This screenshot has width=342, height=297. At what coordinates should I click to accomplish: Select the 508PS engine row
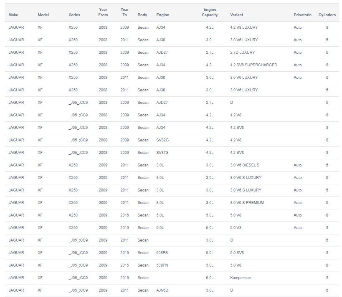click(x=172, y=253)
